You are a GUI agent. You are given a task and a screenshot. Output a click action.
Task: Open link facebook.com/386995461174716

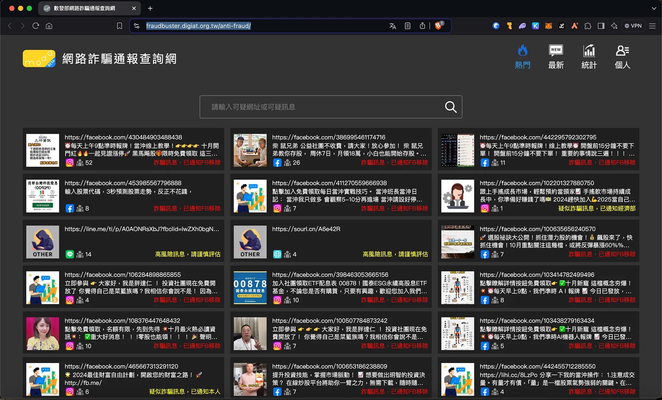click(x=329, y=137)
